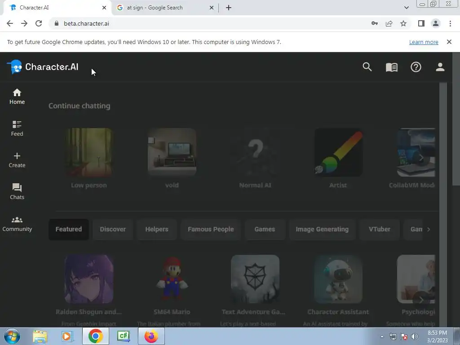
Task: Select the Discover category
Action: tap(113, 230)
